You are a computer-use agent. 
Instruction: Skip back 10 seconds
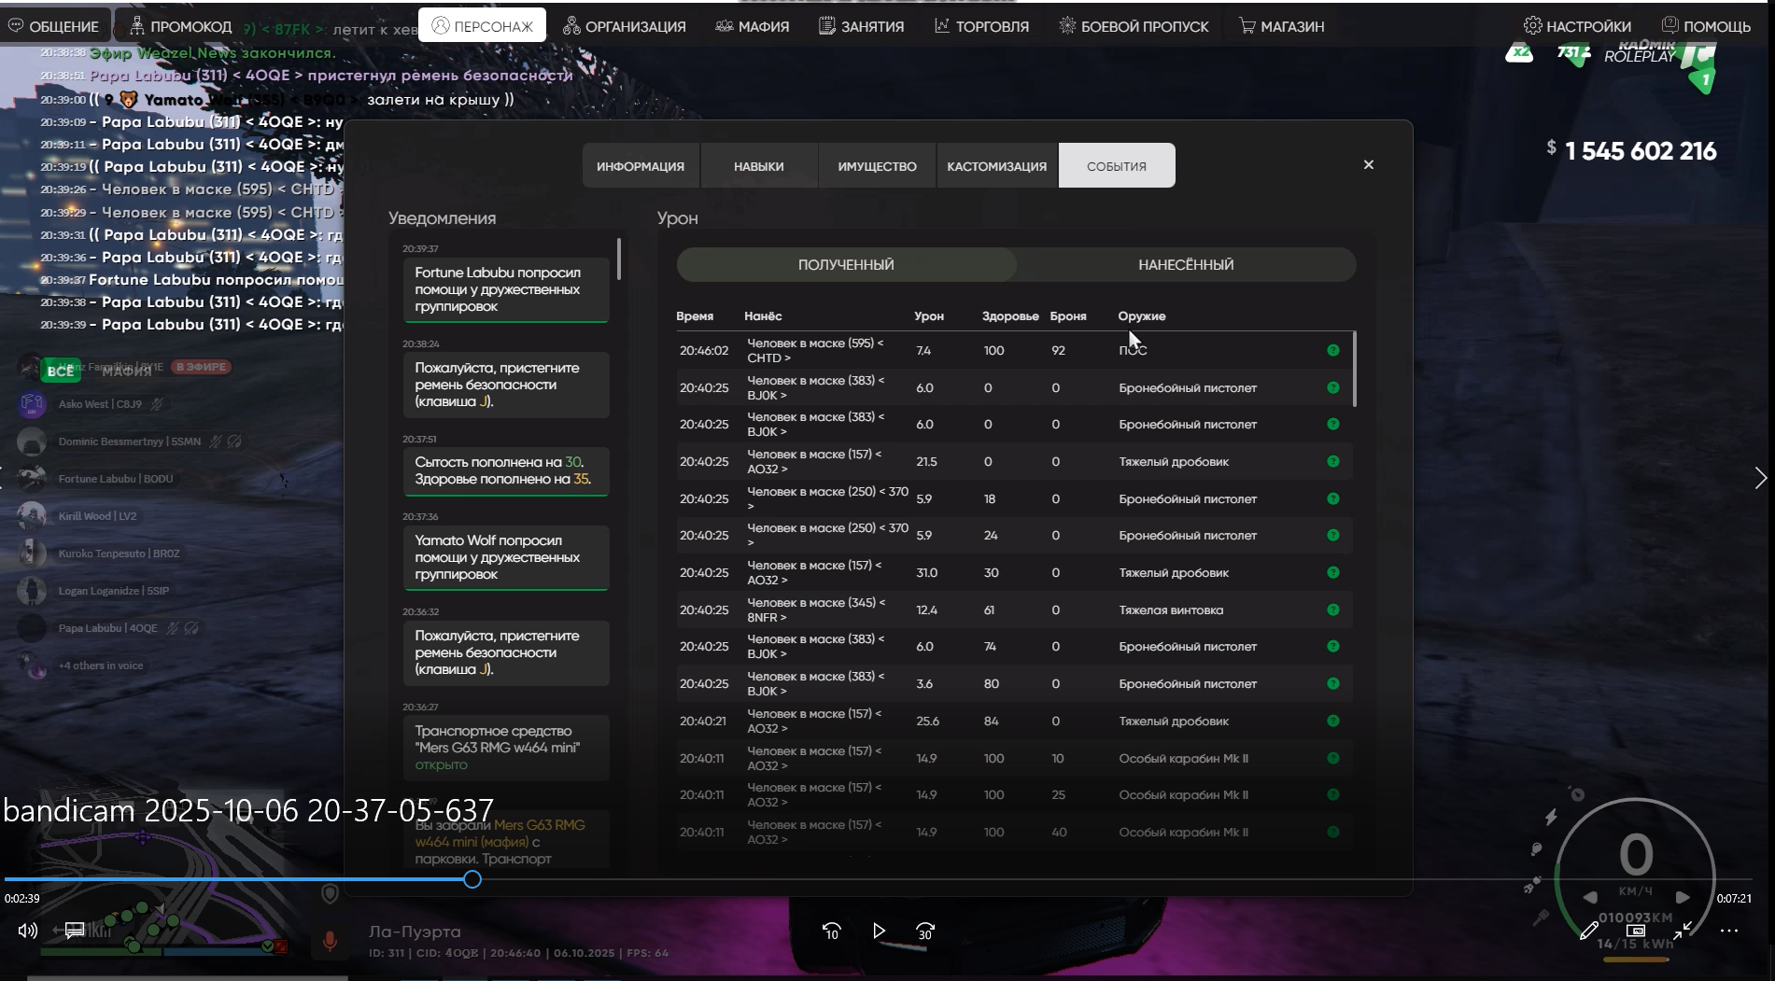click(831, 932)
